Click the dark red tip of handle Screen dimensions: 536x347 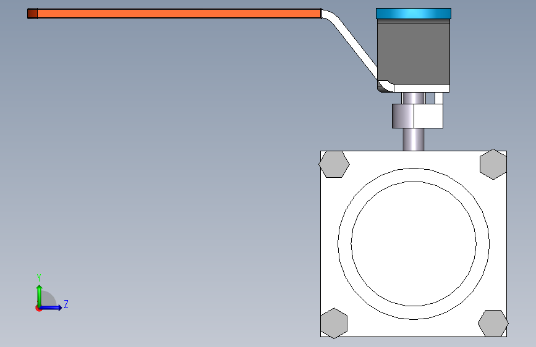pyautogui.click(x=33, y=14)
